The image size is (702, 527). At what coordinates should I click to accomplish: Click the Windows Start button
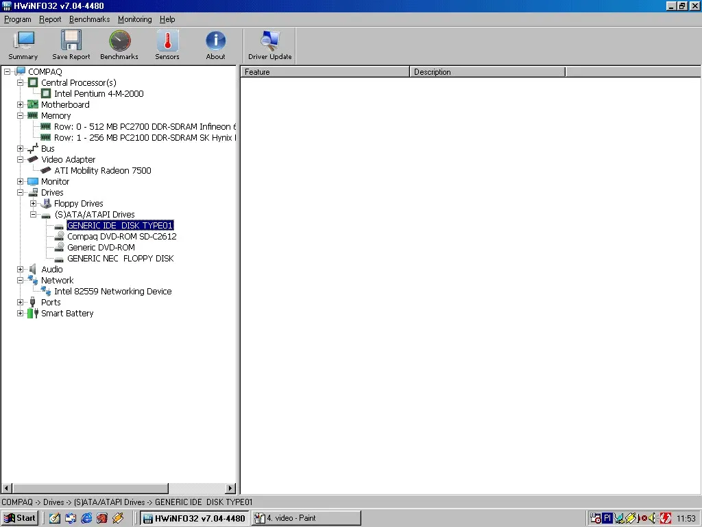click(x=20, y=518)
